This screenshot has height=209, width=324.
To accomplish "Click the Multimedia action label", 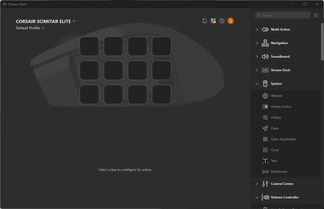I will (279, 172).
